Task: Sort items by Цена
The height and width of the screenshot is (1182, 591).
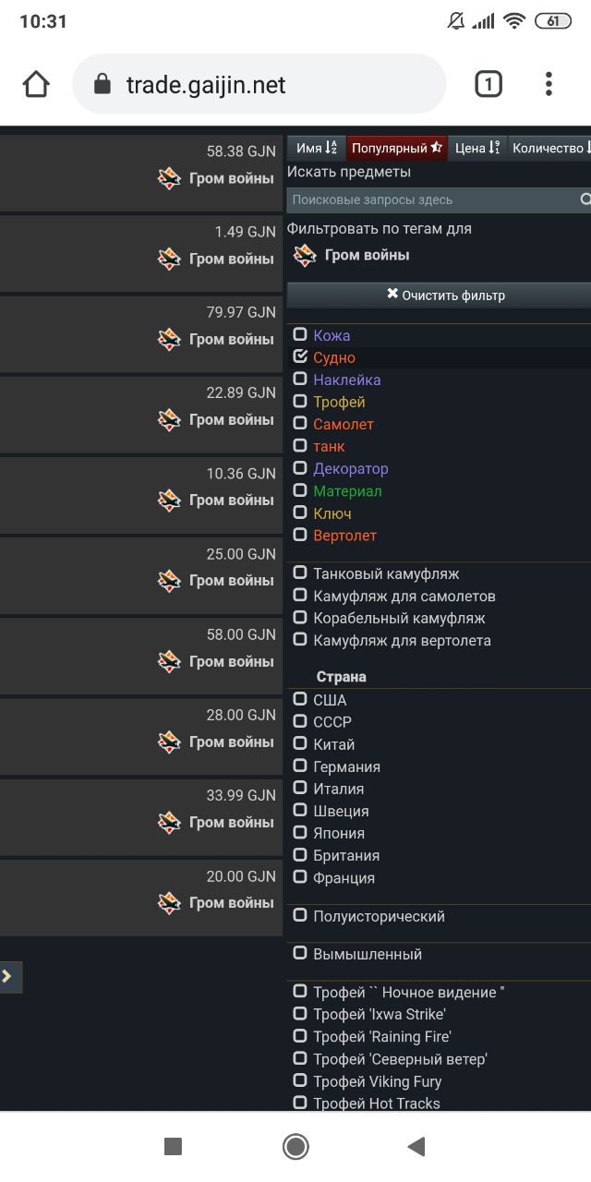Action: coord(476,148)
